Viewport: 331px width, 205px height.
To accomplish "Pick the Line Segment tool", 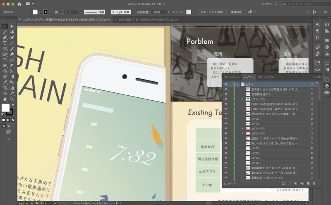I will (x=12, y=43).
